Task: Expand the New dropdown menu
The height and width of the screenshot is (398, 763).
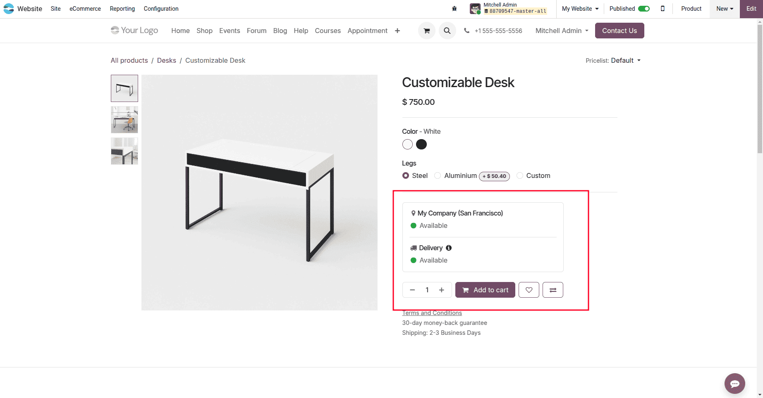Action: pyautogui.click(x=724, y=8)
